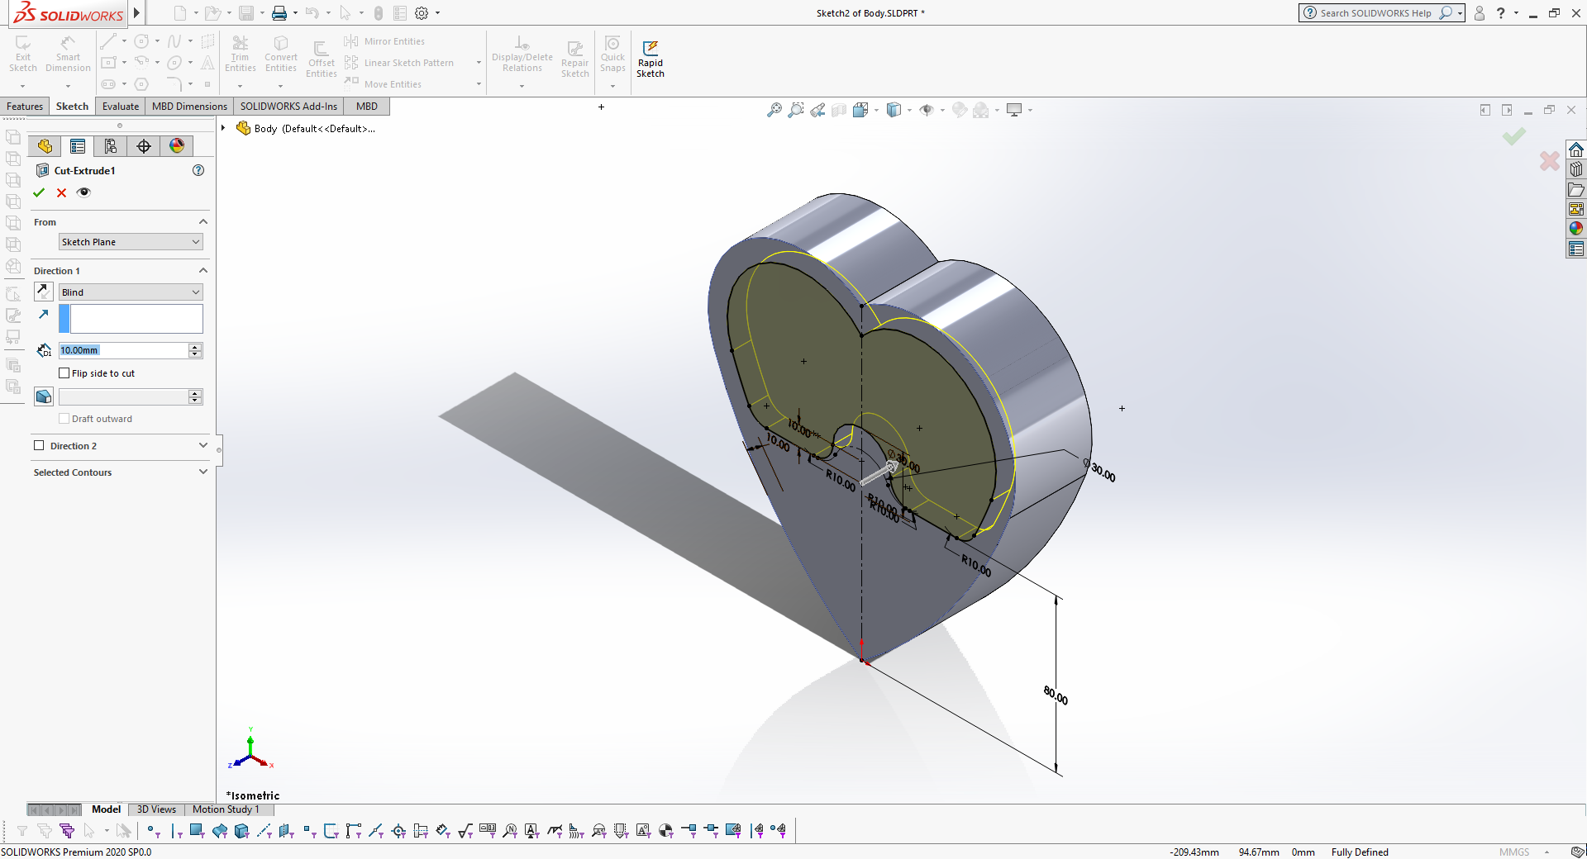
Task: Open the FeatureManager design tree tab icon
Action: coord(45,146)
